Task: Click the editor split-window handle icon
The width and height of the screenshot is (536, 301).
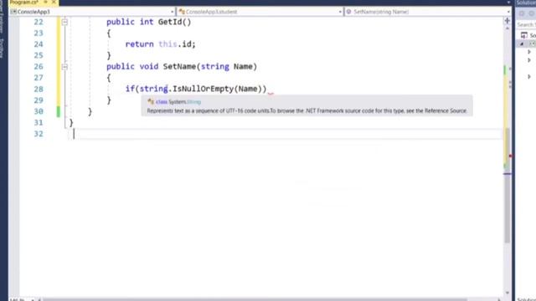Action: click(507, 21)
